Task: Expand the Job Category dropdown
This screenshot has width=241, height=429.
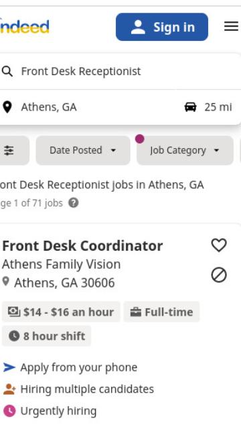Action: [x=185, y=150]
